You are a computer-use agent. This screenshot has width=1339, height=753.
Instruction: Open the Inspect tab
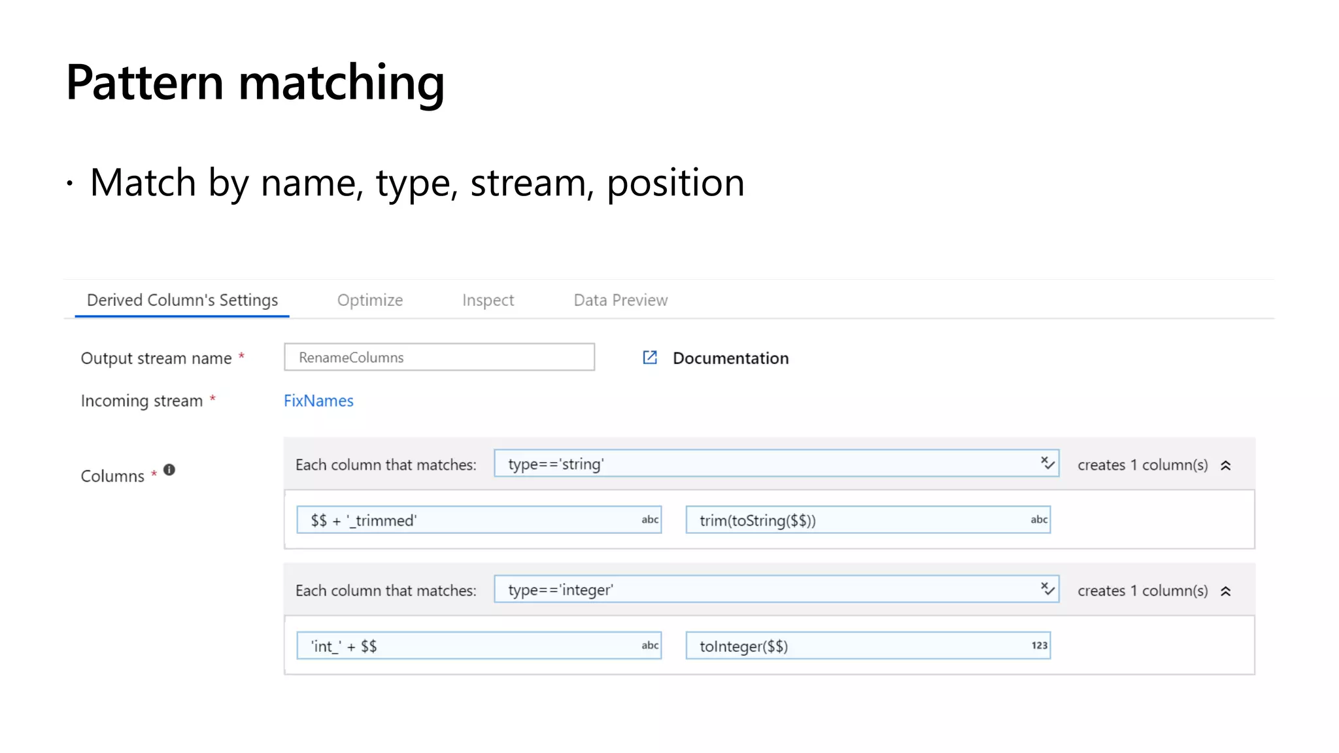488,300
